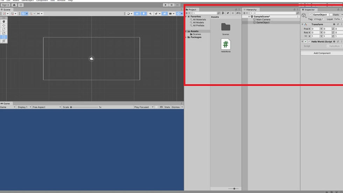343x193 pixels.
Task: Toggle the Stats overlay in Game view
Action: pos(167,107)
